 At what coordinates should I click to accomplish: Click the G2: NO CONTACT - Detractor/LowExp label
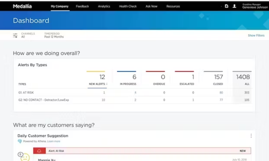click(x=43, y=100)
